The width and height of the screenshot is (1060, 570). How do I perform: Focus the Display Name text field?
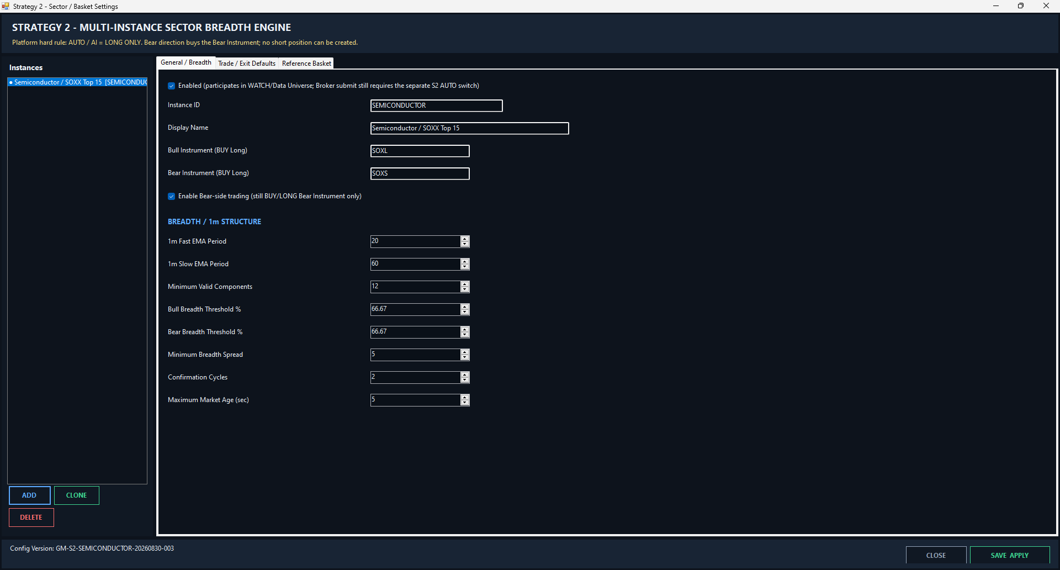469,128
